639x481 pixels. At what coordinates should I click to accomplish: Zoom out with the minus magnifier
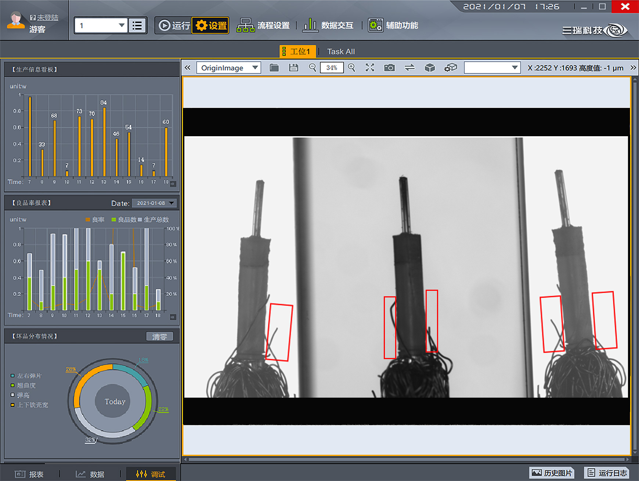[x=313, y=68]
